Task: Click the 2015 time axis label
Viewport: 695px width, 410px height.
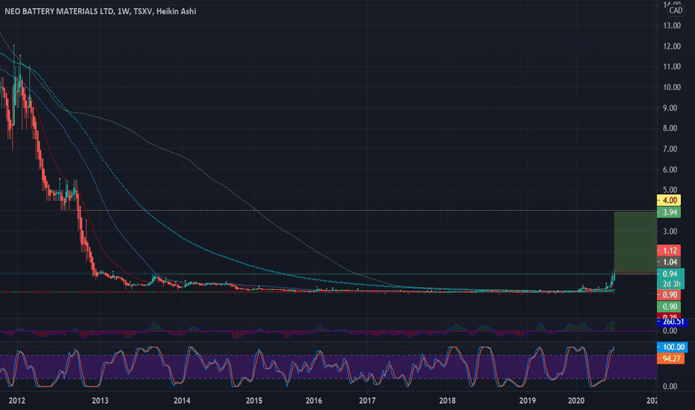Action: (x=254, y=401)
